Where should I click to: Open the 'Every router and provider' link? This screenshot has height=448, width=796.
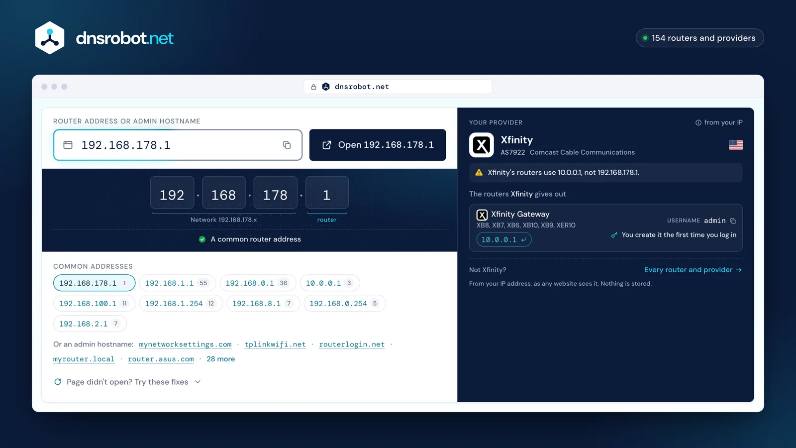tap(693, 270)
